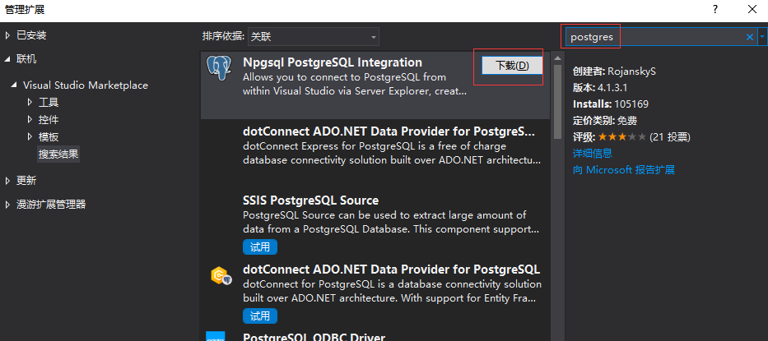The height and width of the screenshot is (341, 768).
Task: Select the 联机 category
Action: (x=26, y=59)
